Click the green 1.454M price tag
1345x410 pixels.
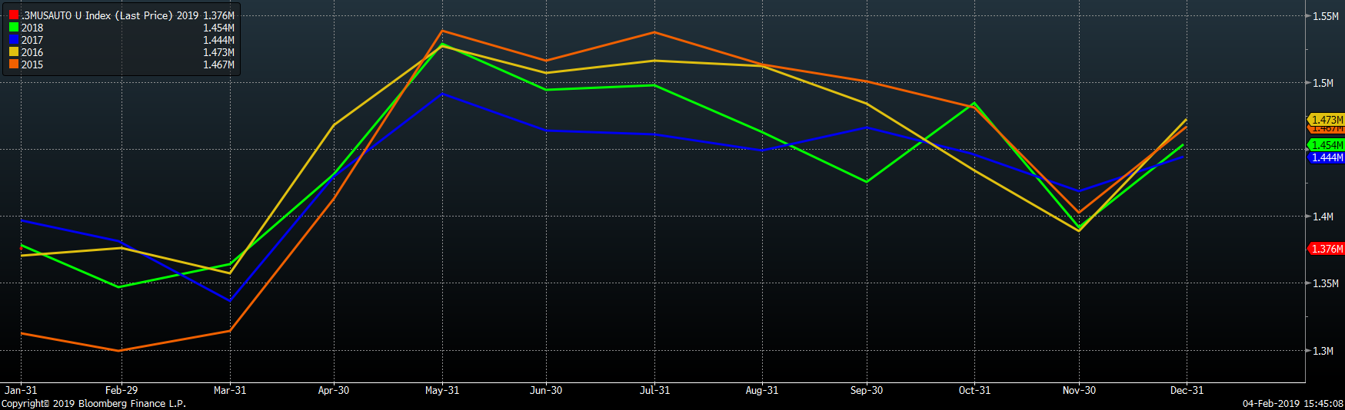pyautogui.click(x=1327, y=145)
